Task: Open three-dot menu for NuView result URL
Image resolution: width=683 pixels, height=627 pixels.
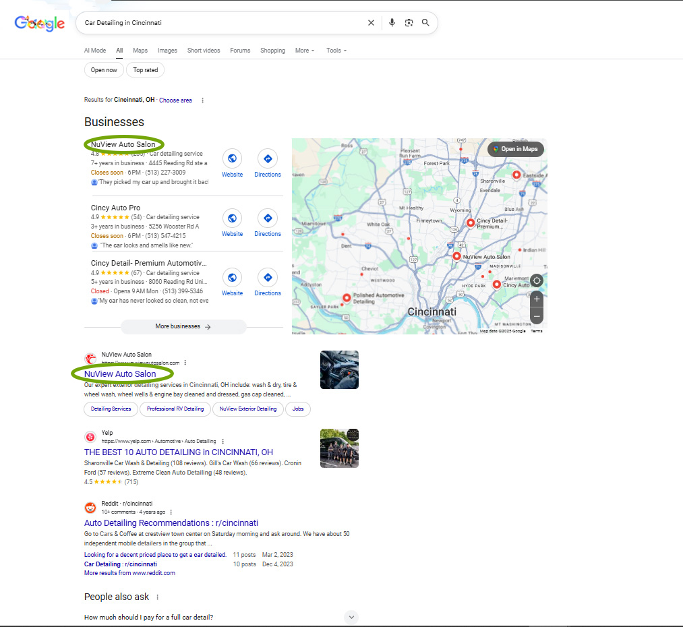Action: click(185, 363)
